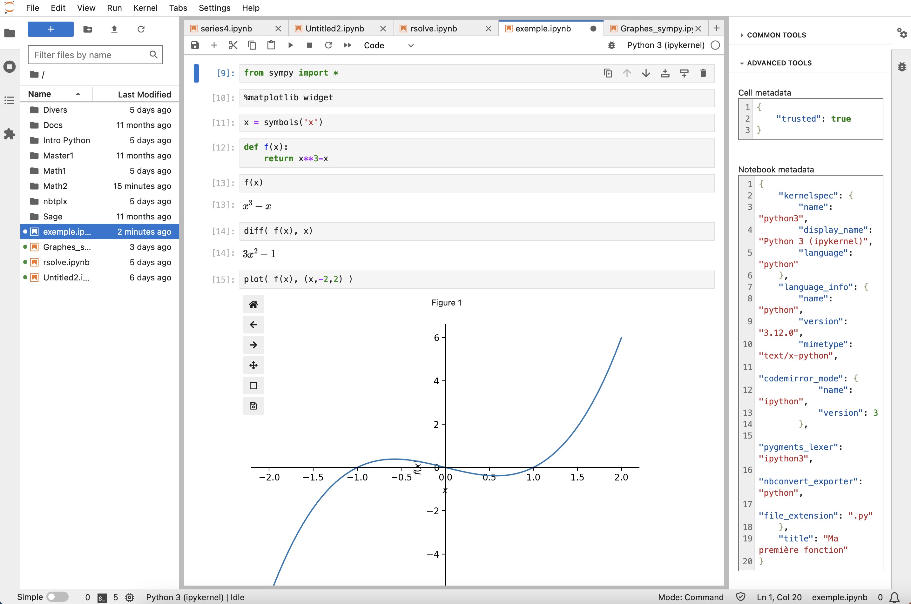Click the Filter files by name field

pyautogui.click(x=90, y=55)
